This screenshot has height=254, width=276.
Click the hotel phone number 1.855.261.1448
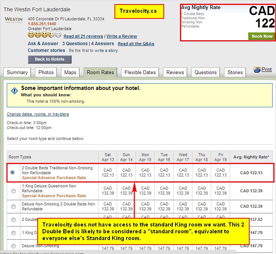42,24
